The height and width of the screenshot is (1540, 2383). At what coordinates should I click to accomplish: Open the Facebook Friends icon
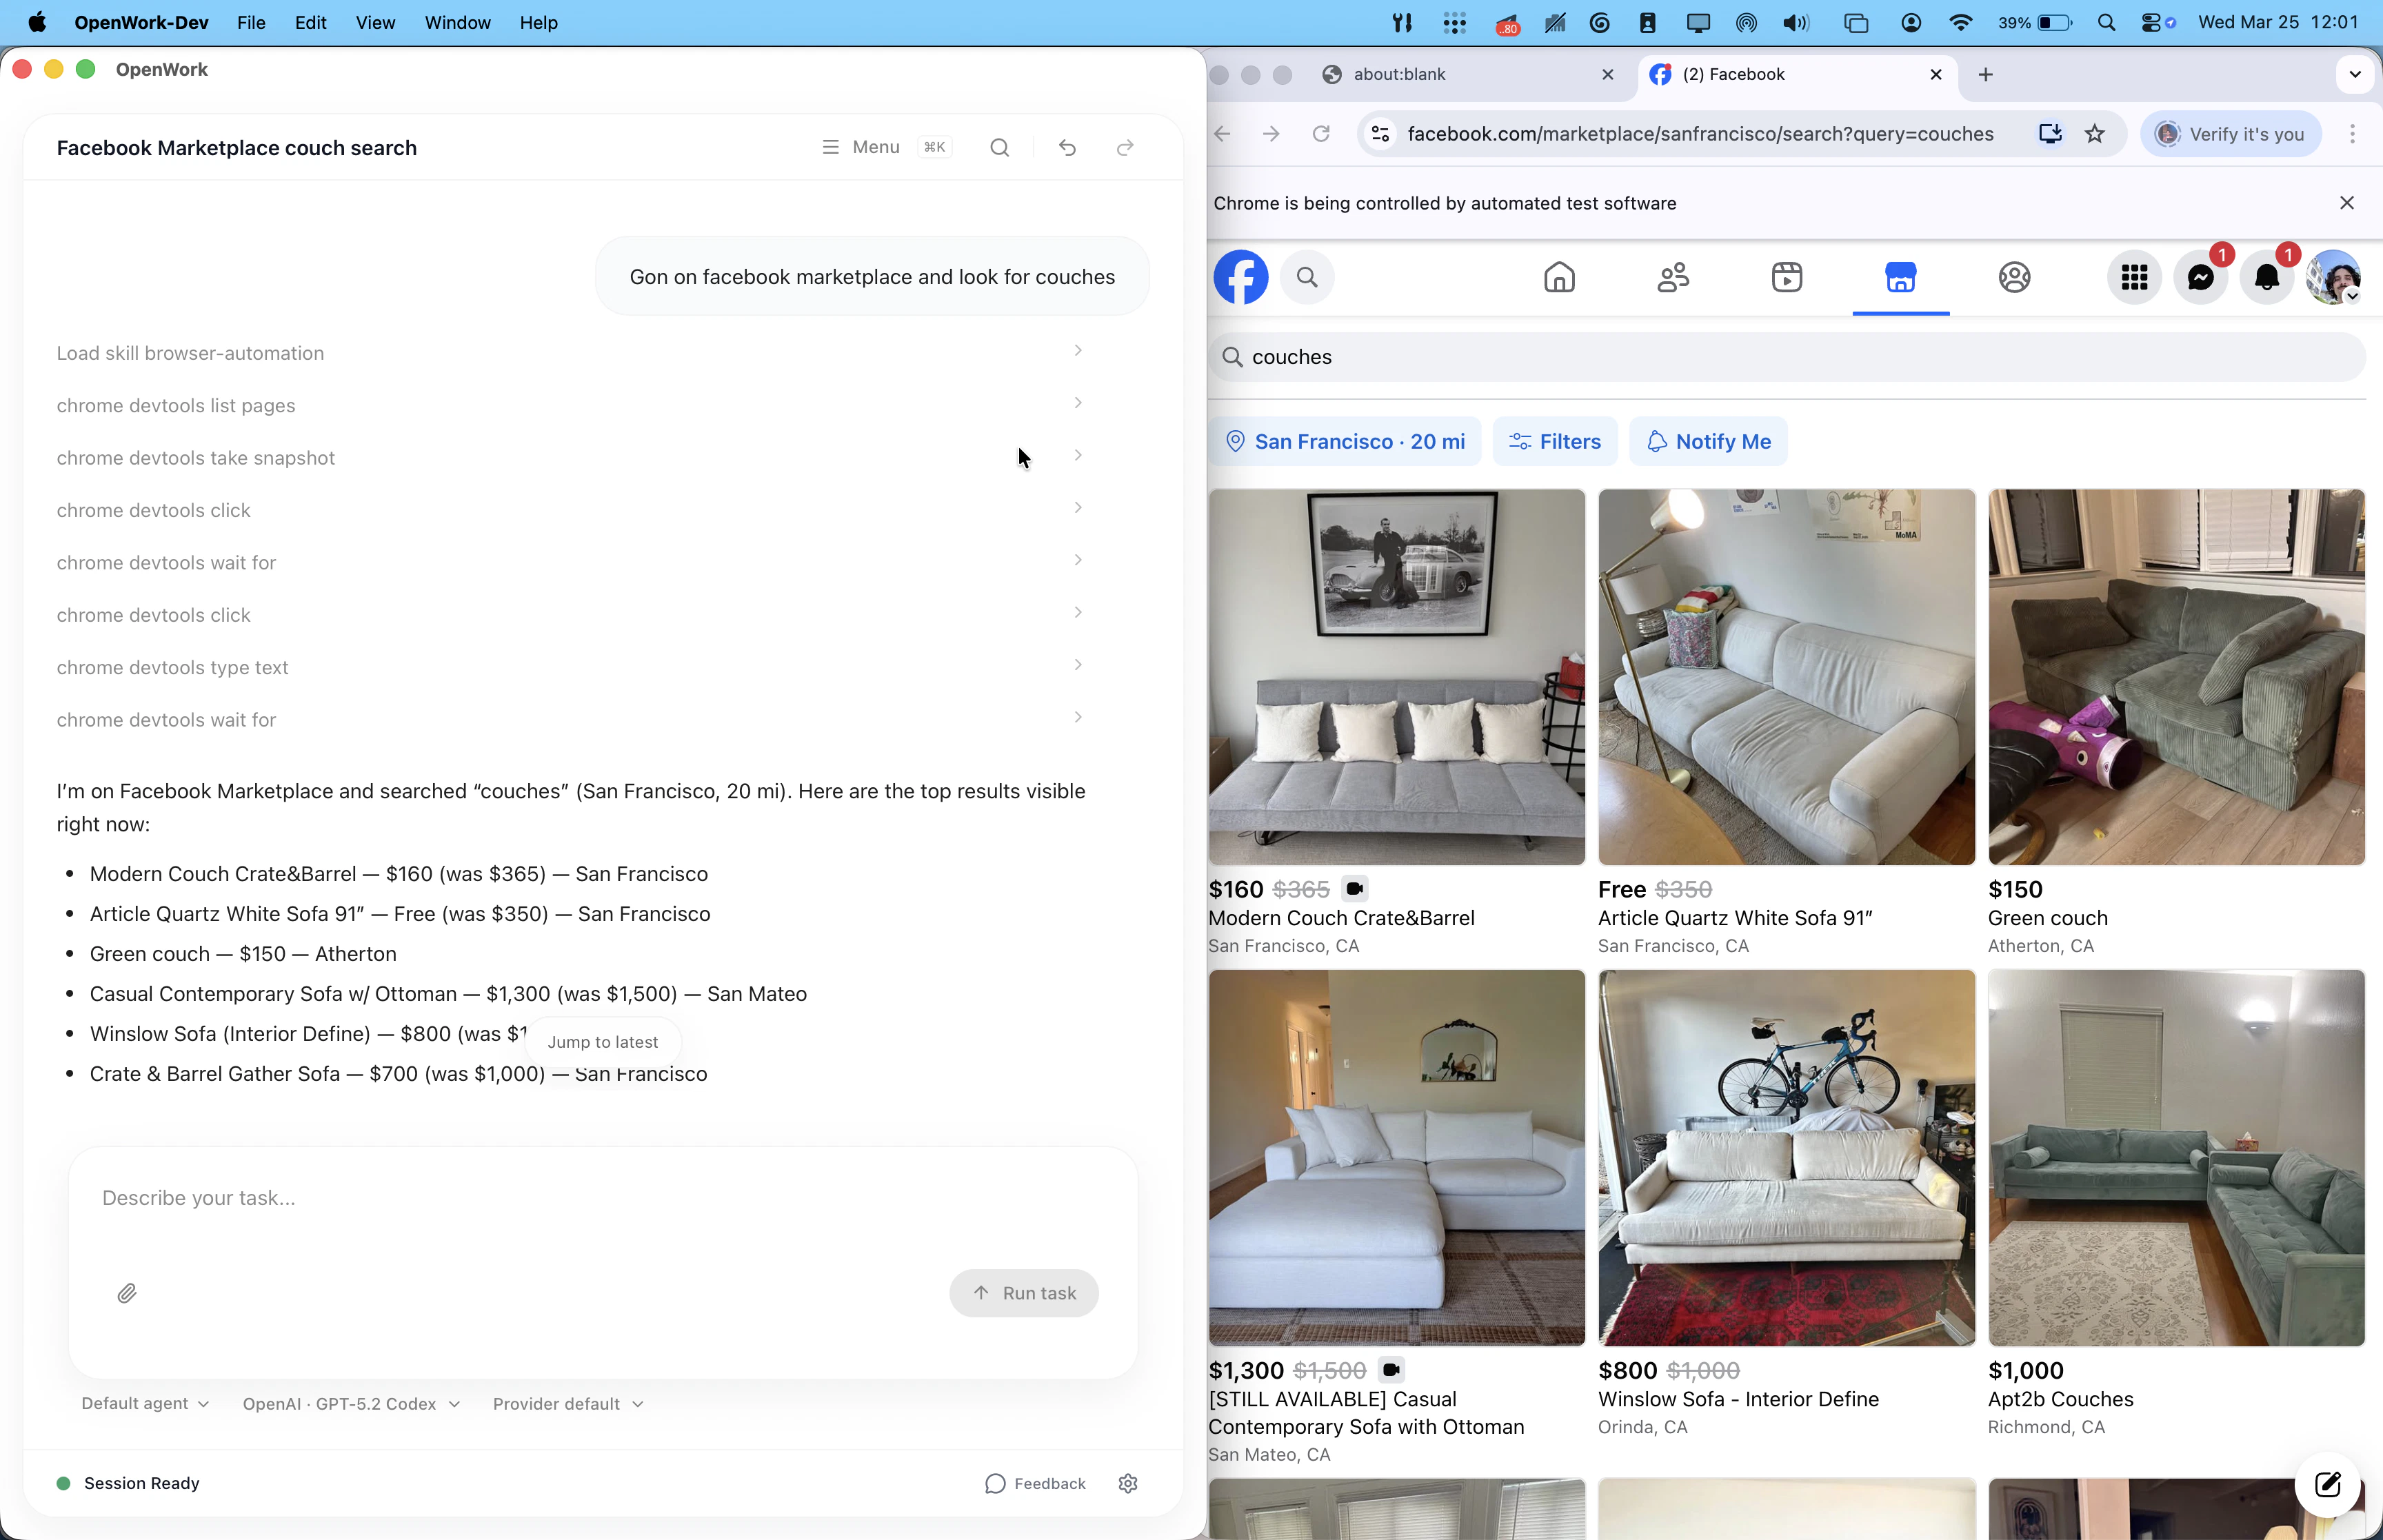point(1673,277)
